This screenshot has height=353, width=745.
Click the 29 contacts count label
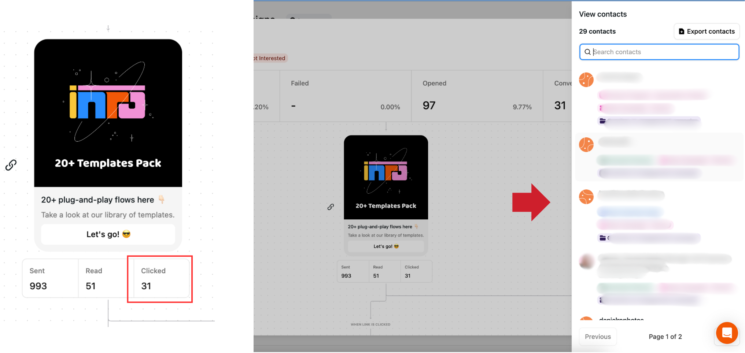click(597, 31)
